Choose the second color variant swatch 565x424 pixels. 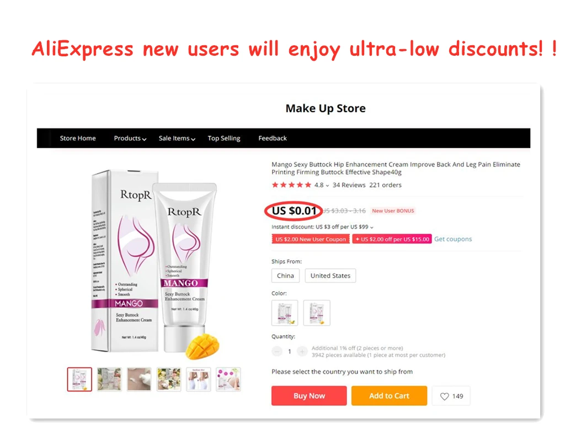pyautogui.click(x=317, y=312)
